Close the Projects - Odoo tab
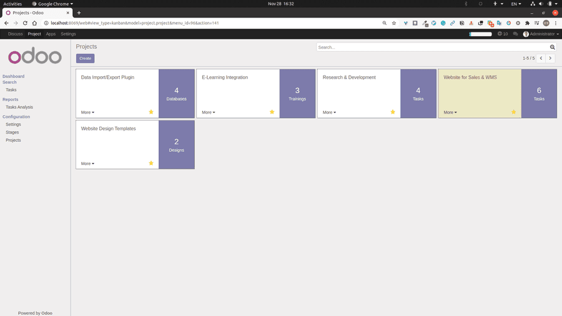 coord(67,13)
